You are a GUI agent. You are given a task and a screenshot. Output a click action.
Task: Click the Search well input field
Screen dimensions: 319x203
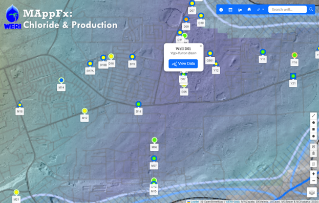tap(287, 10)
